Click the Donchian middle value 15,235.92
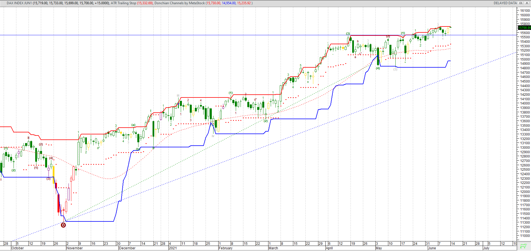The height and width of the screenshot is (251, 531). 244,3
